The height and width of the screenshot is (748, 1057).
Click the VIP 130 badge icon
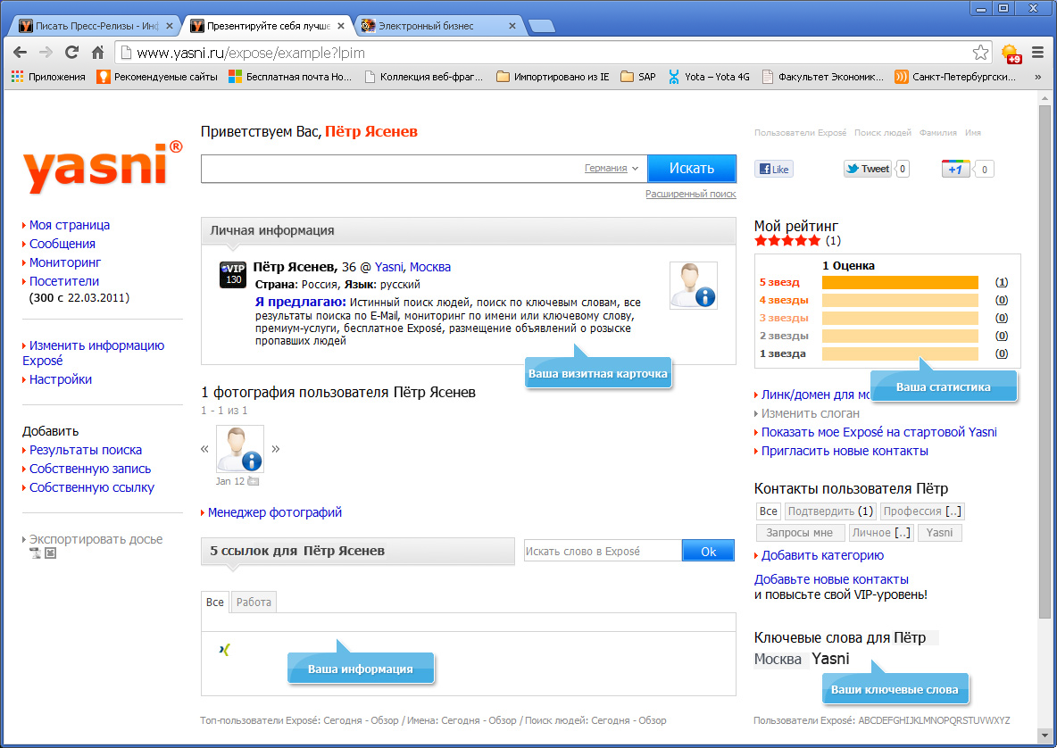[x=233, y=275]
